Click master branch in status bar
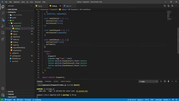Viewport: 179px width, 101px height. (8, 100)
